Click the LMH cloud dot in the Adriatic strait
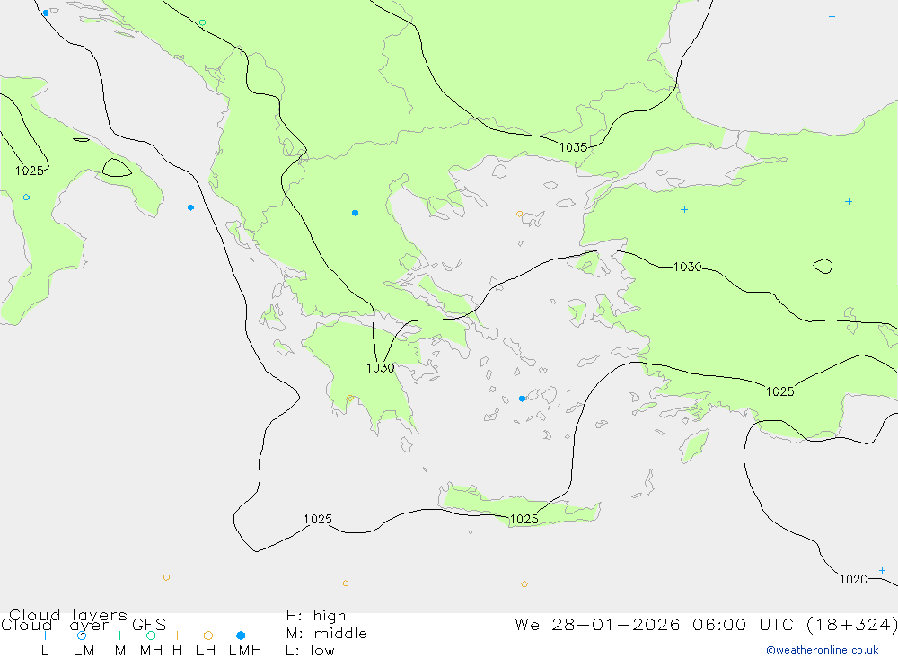898x658 pixels. coord(190,207)
